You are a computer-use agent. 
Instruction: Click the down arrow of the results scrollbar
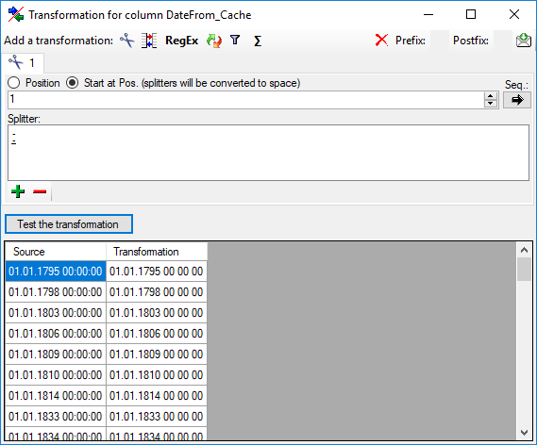[x=524, y=433]
